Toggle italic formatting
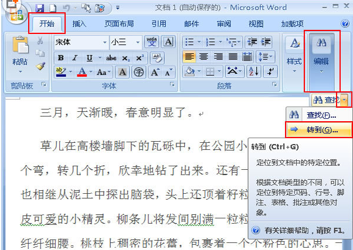 (x=75, y=58)
